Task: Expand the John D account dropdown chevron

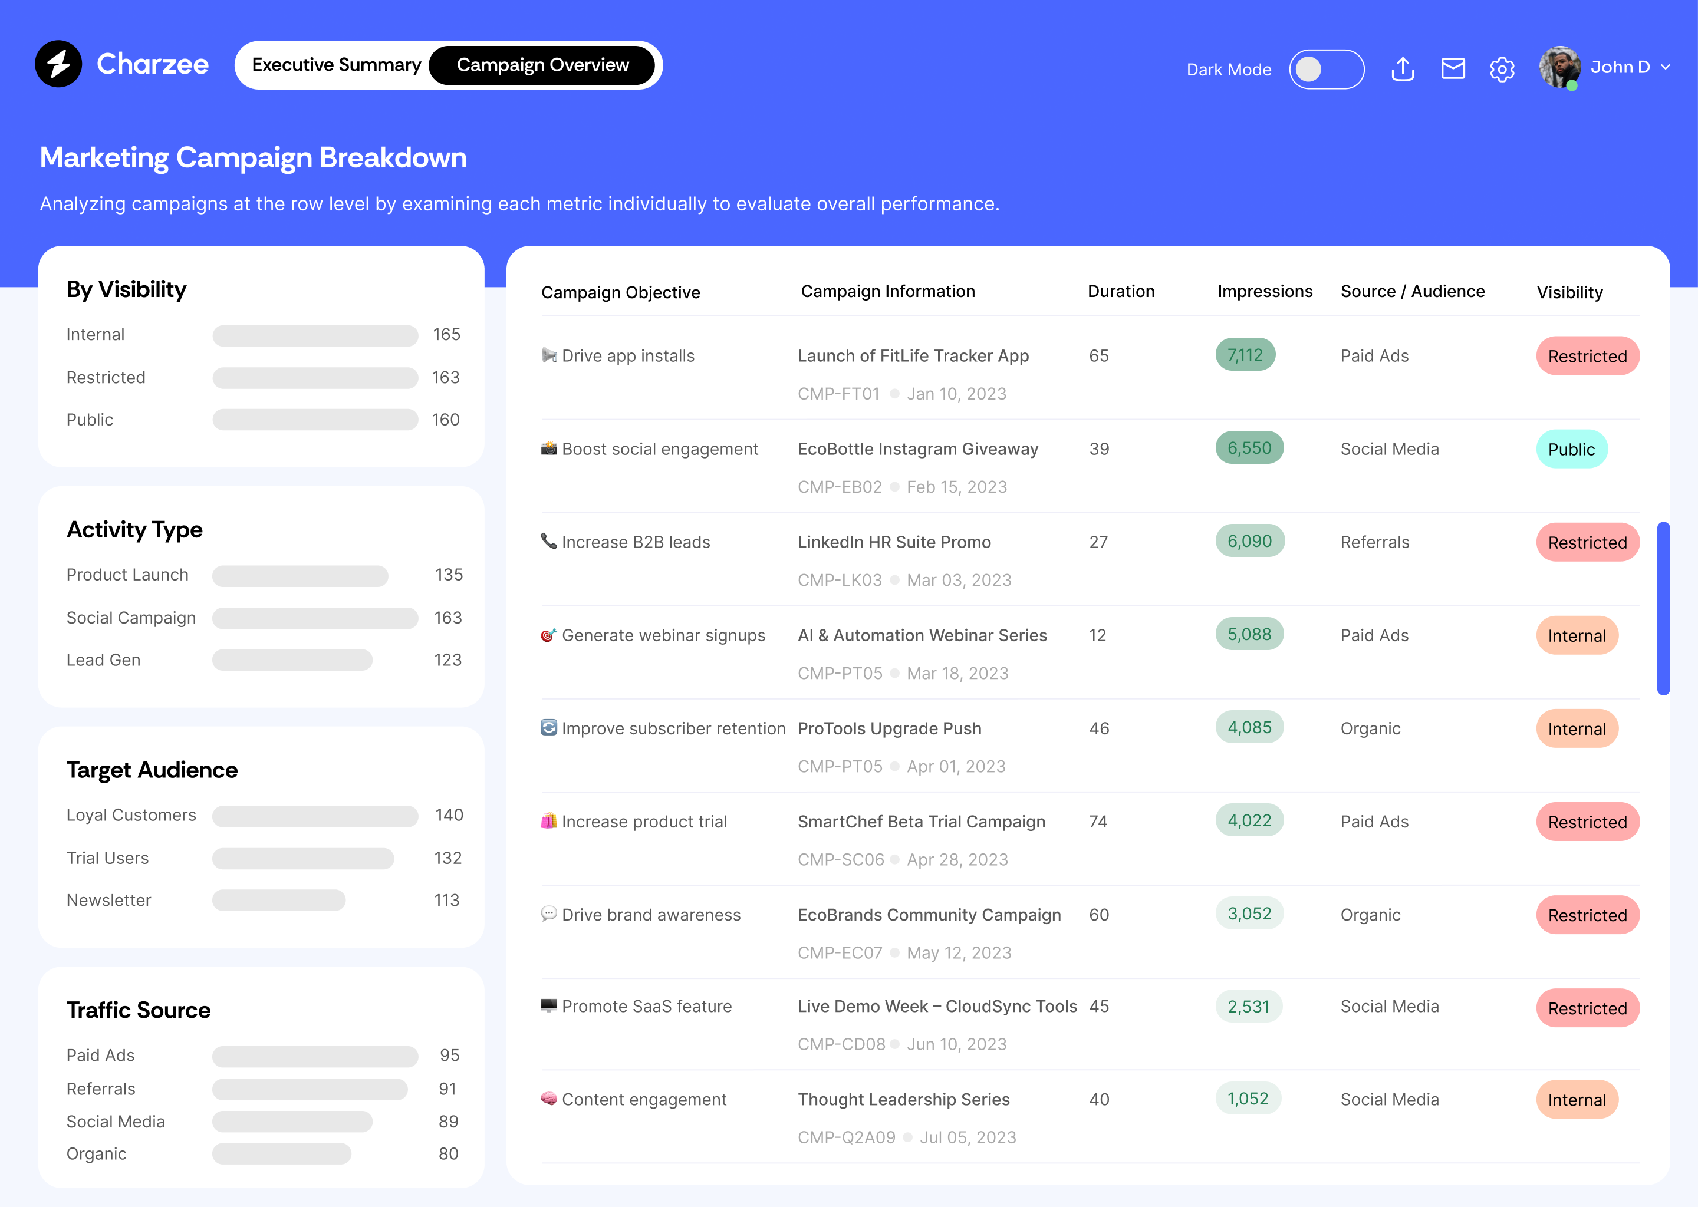Action: (x=1666, y=67)
